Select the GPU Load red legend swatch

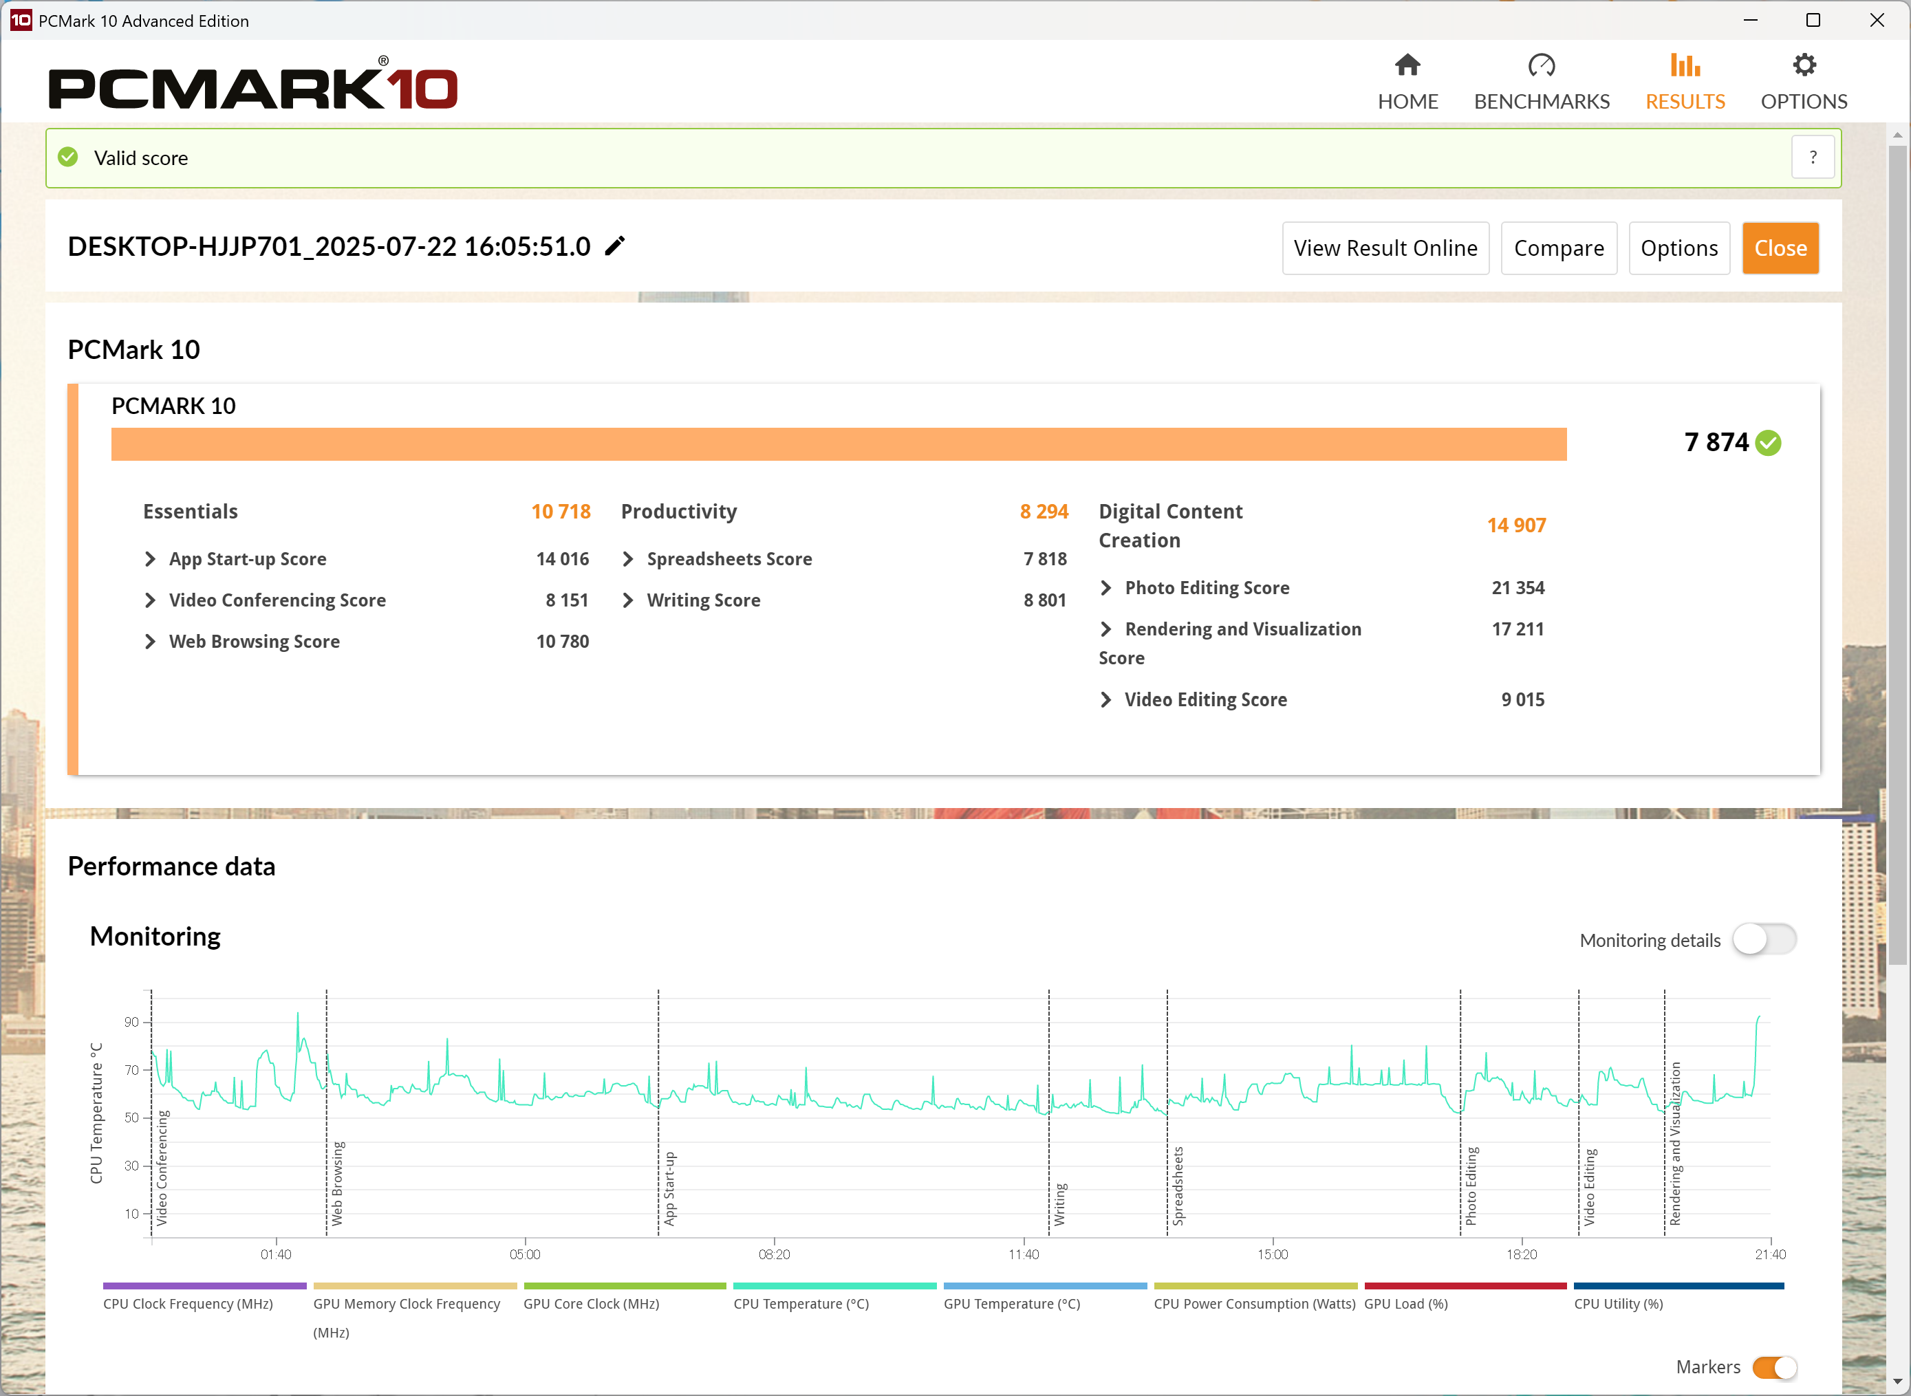point(1465,1285)
